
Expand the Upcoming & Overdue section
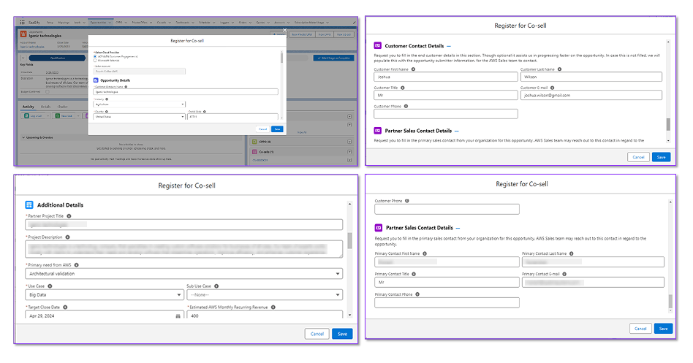coord(23,138)
